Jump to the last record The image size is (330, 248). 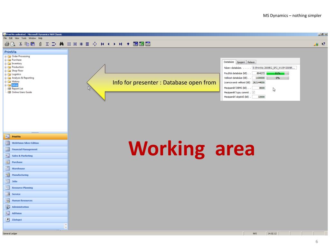(x=121, y=44)
